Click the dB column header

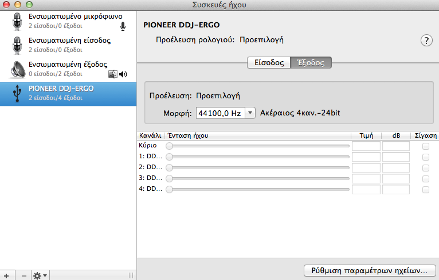(396, 135)
